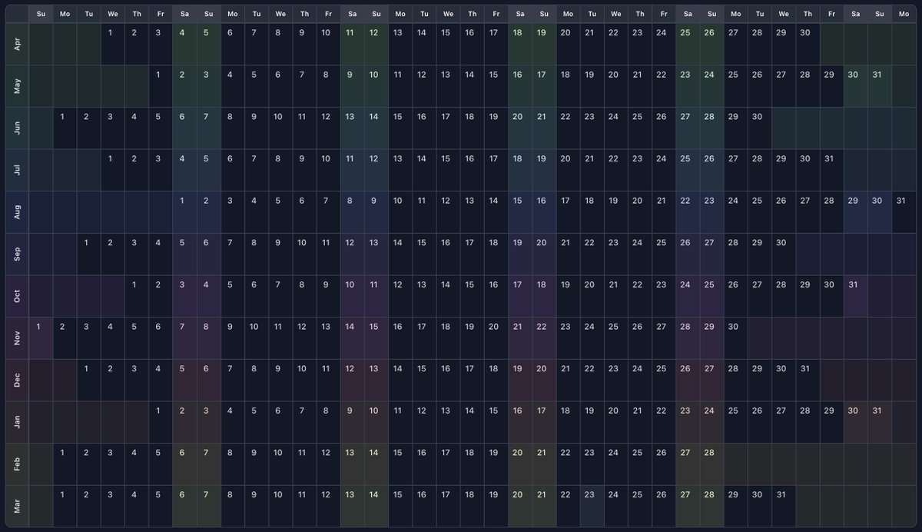Select April 1 in the calendar
The image size is (922, 532).
point(113,44)
